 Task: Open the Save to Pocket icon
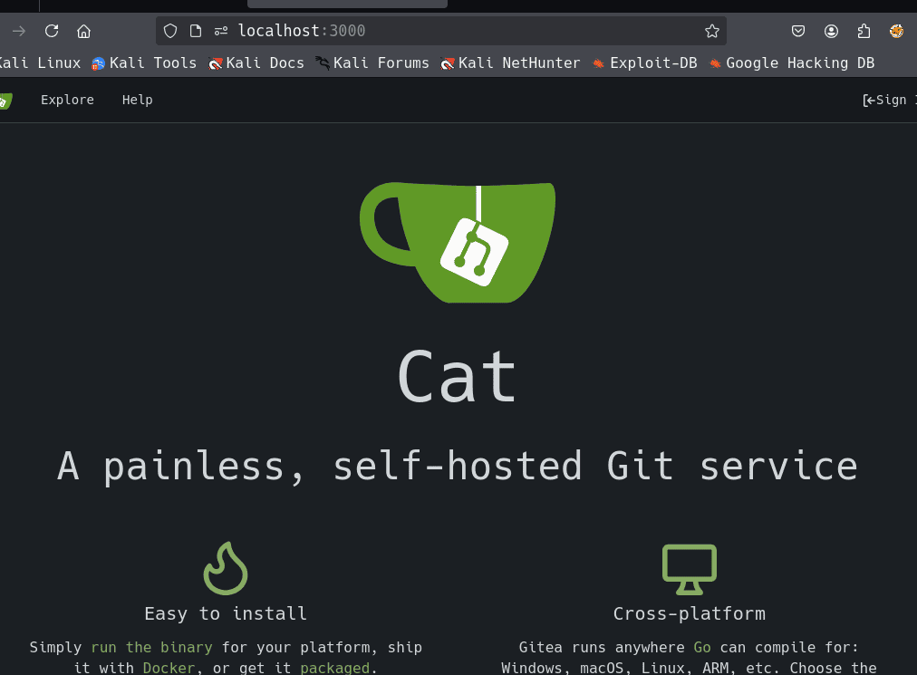pyautogui.click(x=798, y=31)
